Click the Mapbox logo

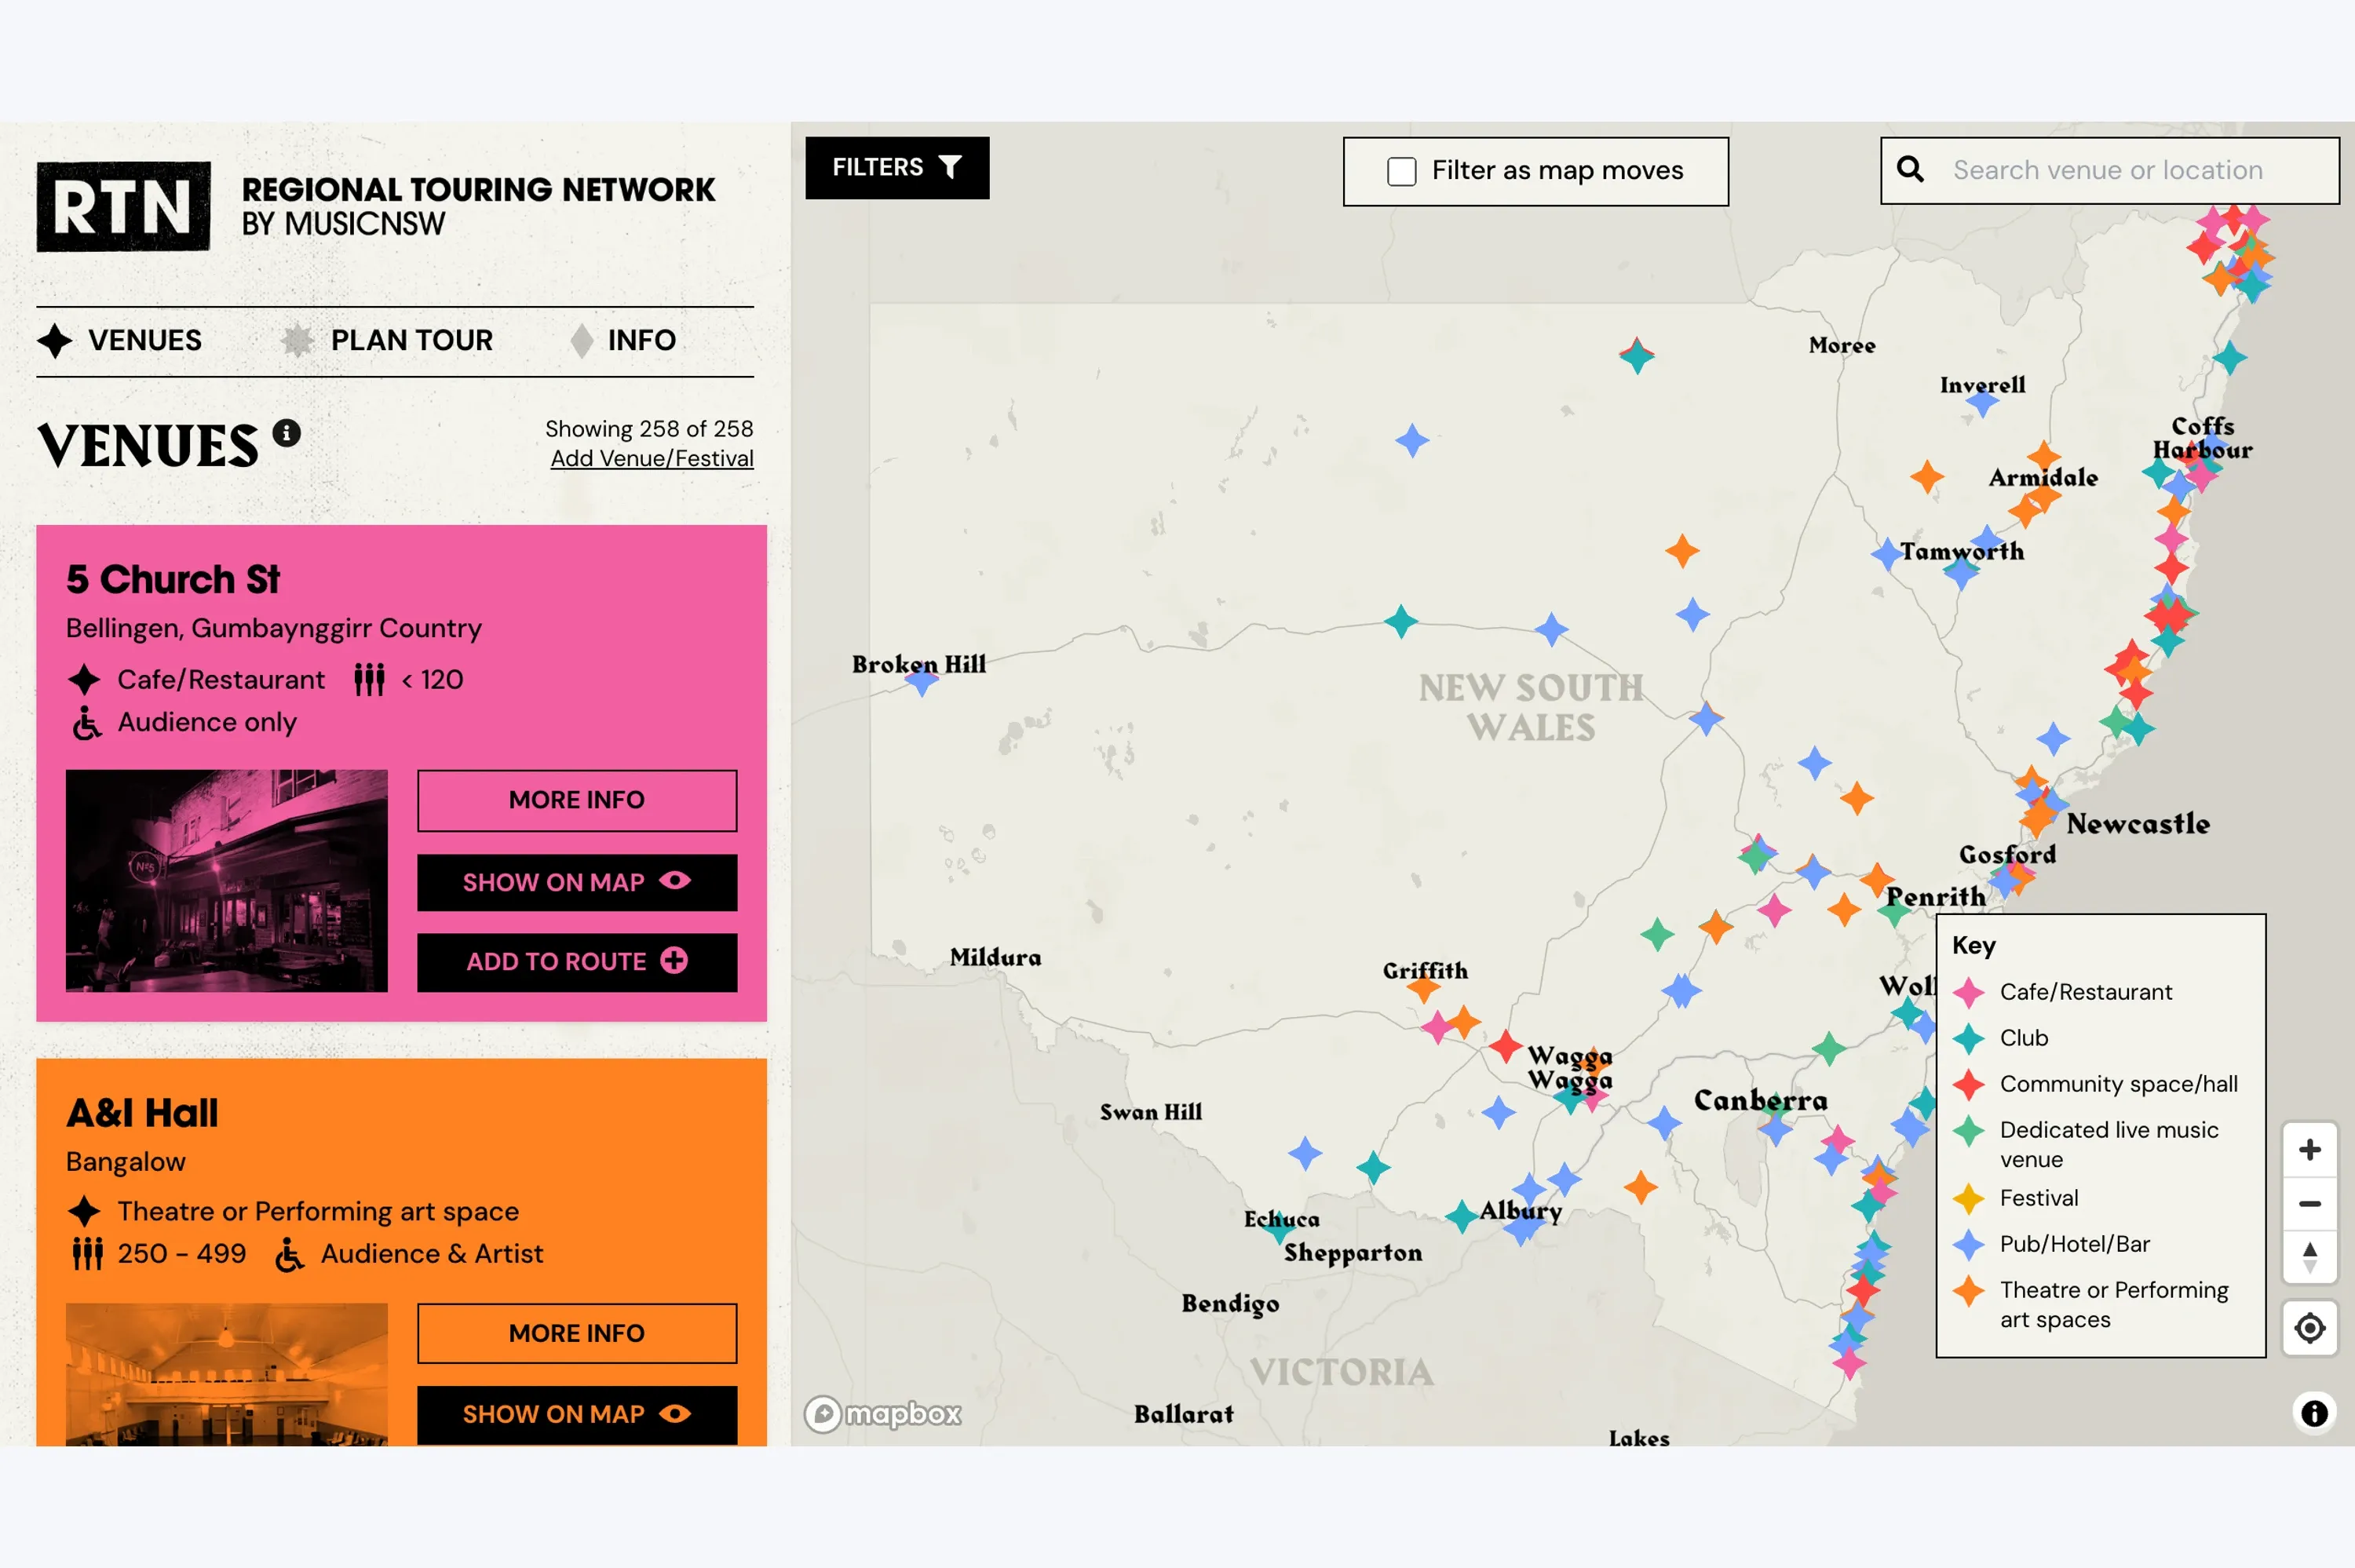pos(883,1414)
